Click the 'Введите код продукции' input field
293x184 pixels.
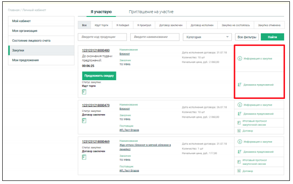pyautogui.click(x=103, y=37)
